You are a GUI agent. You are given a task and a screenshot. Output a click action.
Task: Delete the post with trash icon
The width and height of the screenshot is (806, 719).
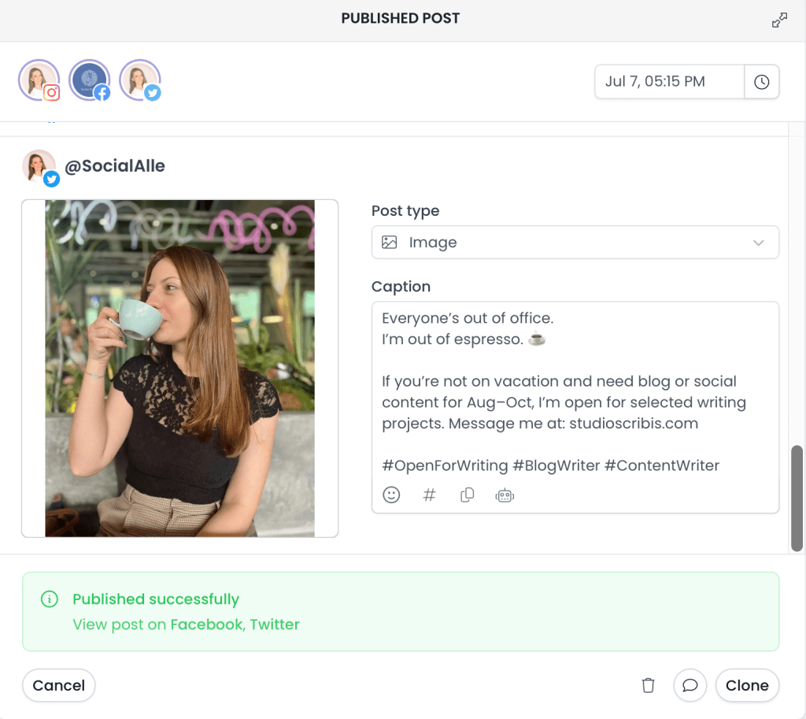click(x=648, y=685)
